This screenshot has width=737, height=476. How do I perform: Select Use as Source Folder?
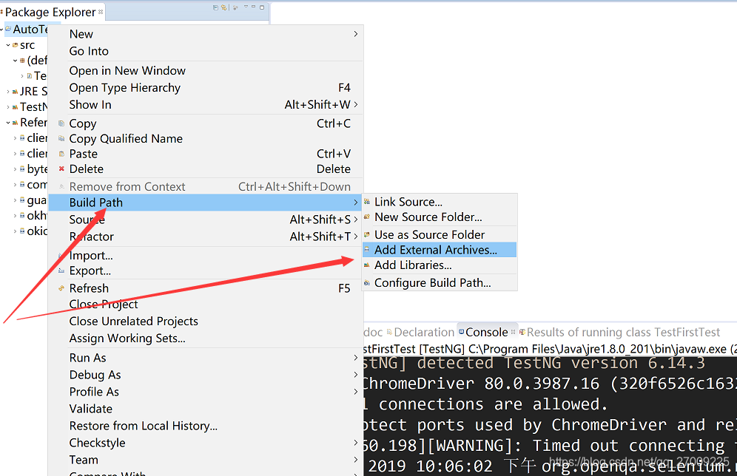[440, 234]
